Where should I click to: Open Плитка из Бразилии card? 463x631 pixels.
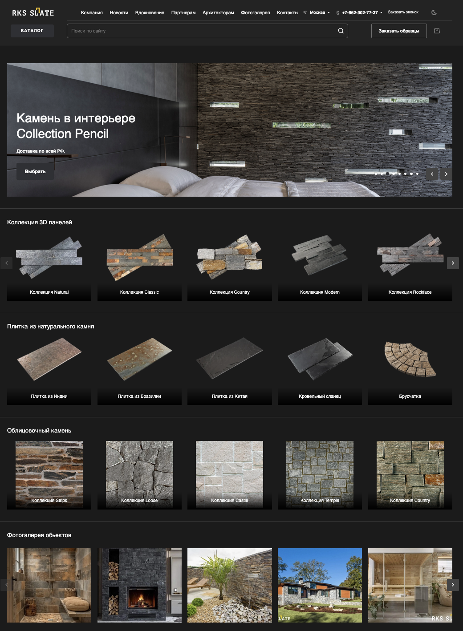pyautogui.click(x=139, y=370)
